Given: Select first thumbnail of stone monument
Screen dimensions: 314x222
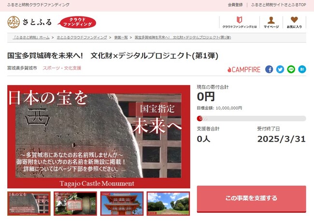Looking at the screenshot, I should point(29,203).
